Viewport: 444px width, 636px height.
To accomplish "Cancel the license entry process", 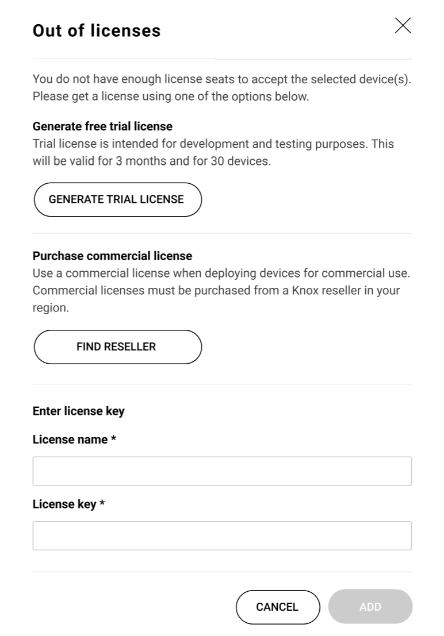I will point(278,607).
